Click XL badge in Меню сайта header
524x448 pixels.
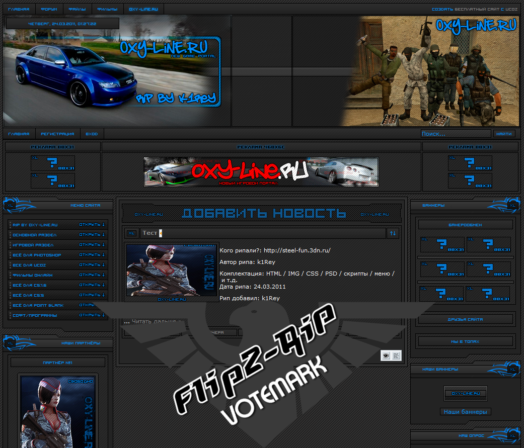click(x=11, y=205)
